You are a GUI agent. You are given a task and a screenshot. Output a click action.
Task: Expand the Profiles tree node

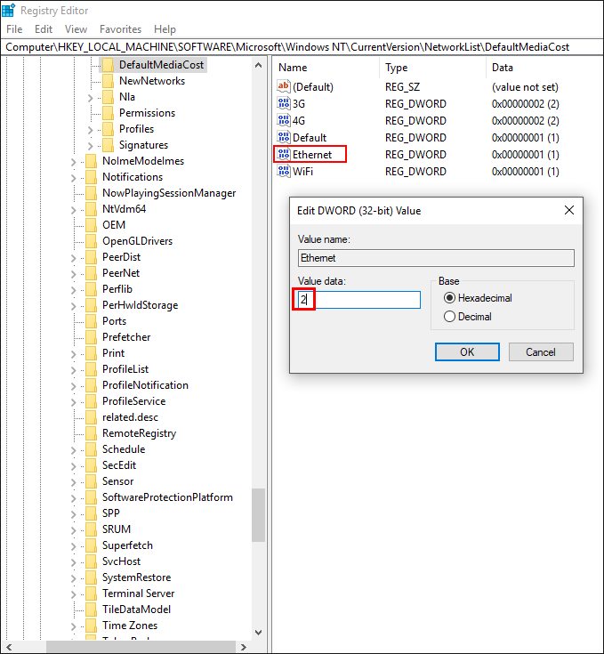coord(91,130)
